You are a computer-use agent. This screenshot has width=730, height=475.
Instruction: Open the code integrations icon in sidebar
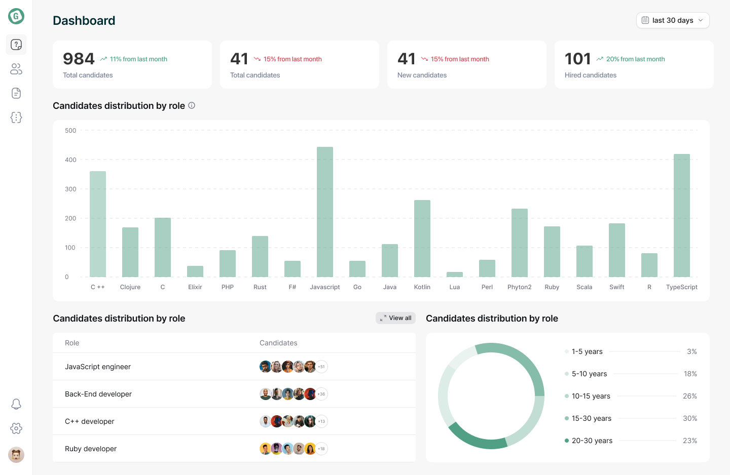click(x=16, y=117)
